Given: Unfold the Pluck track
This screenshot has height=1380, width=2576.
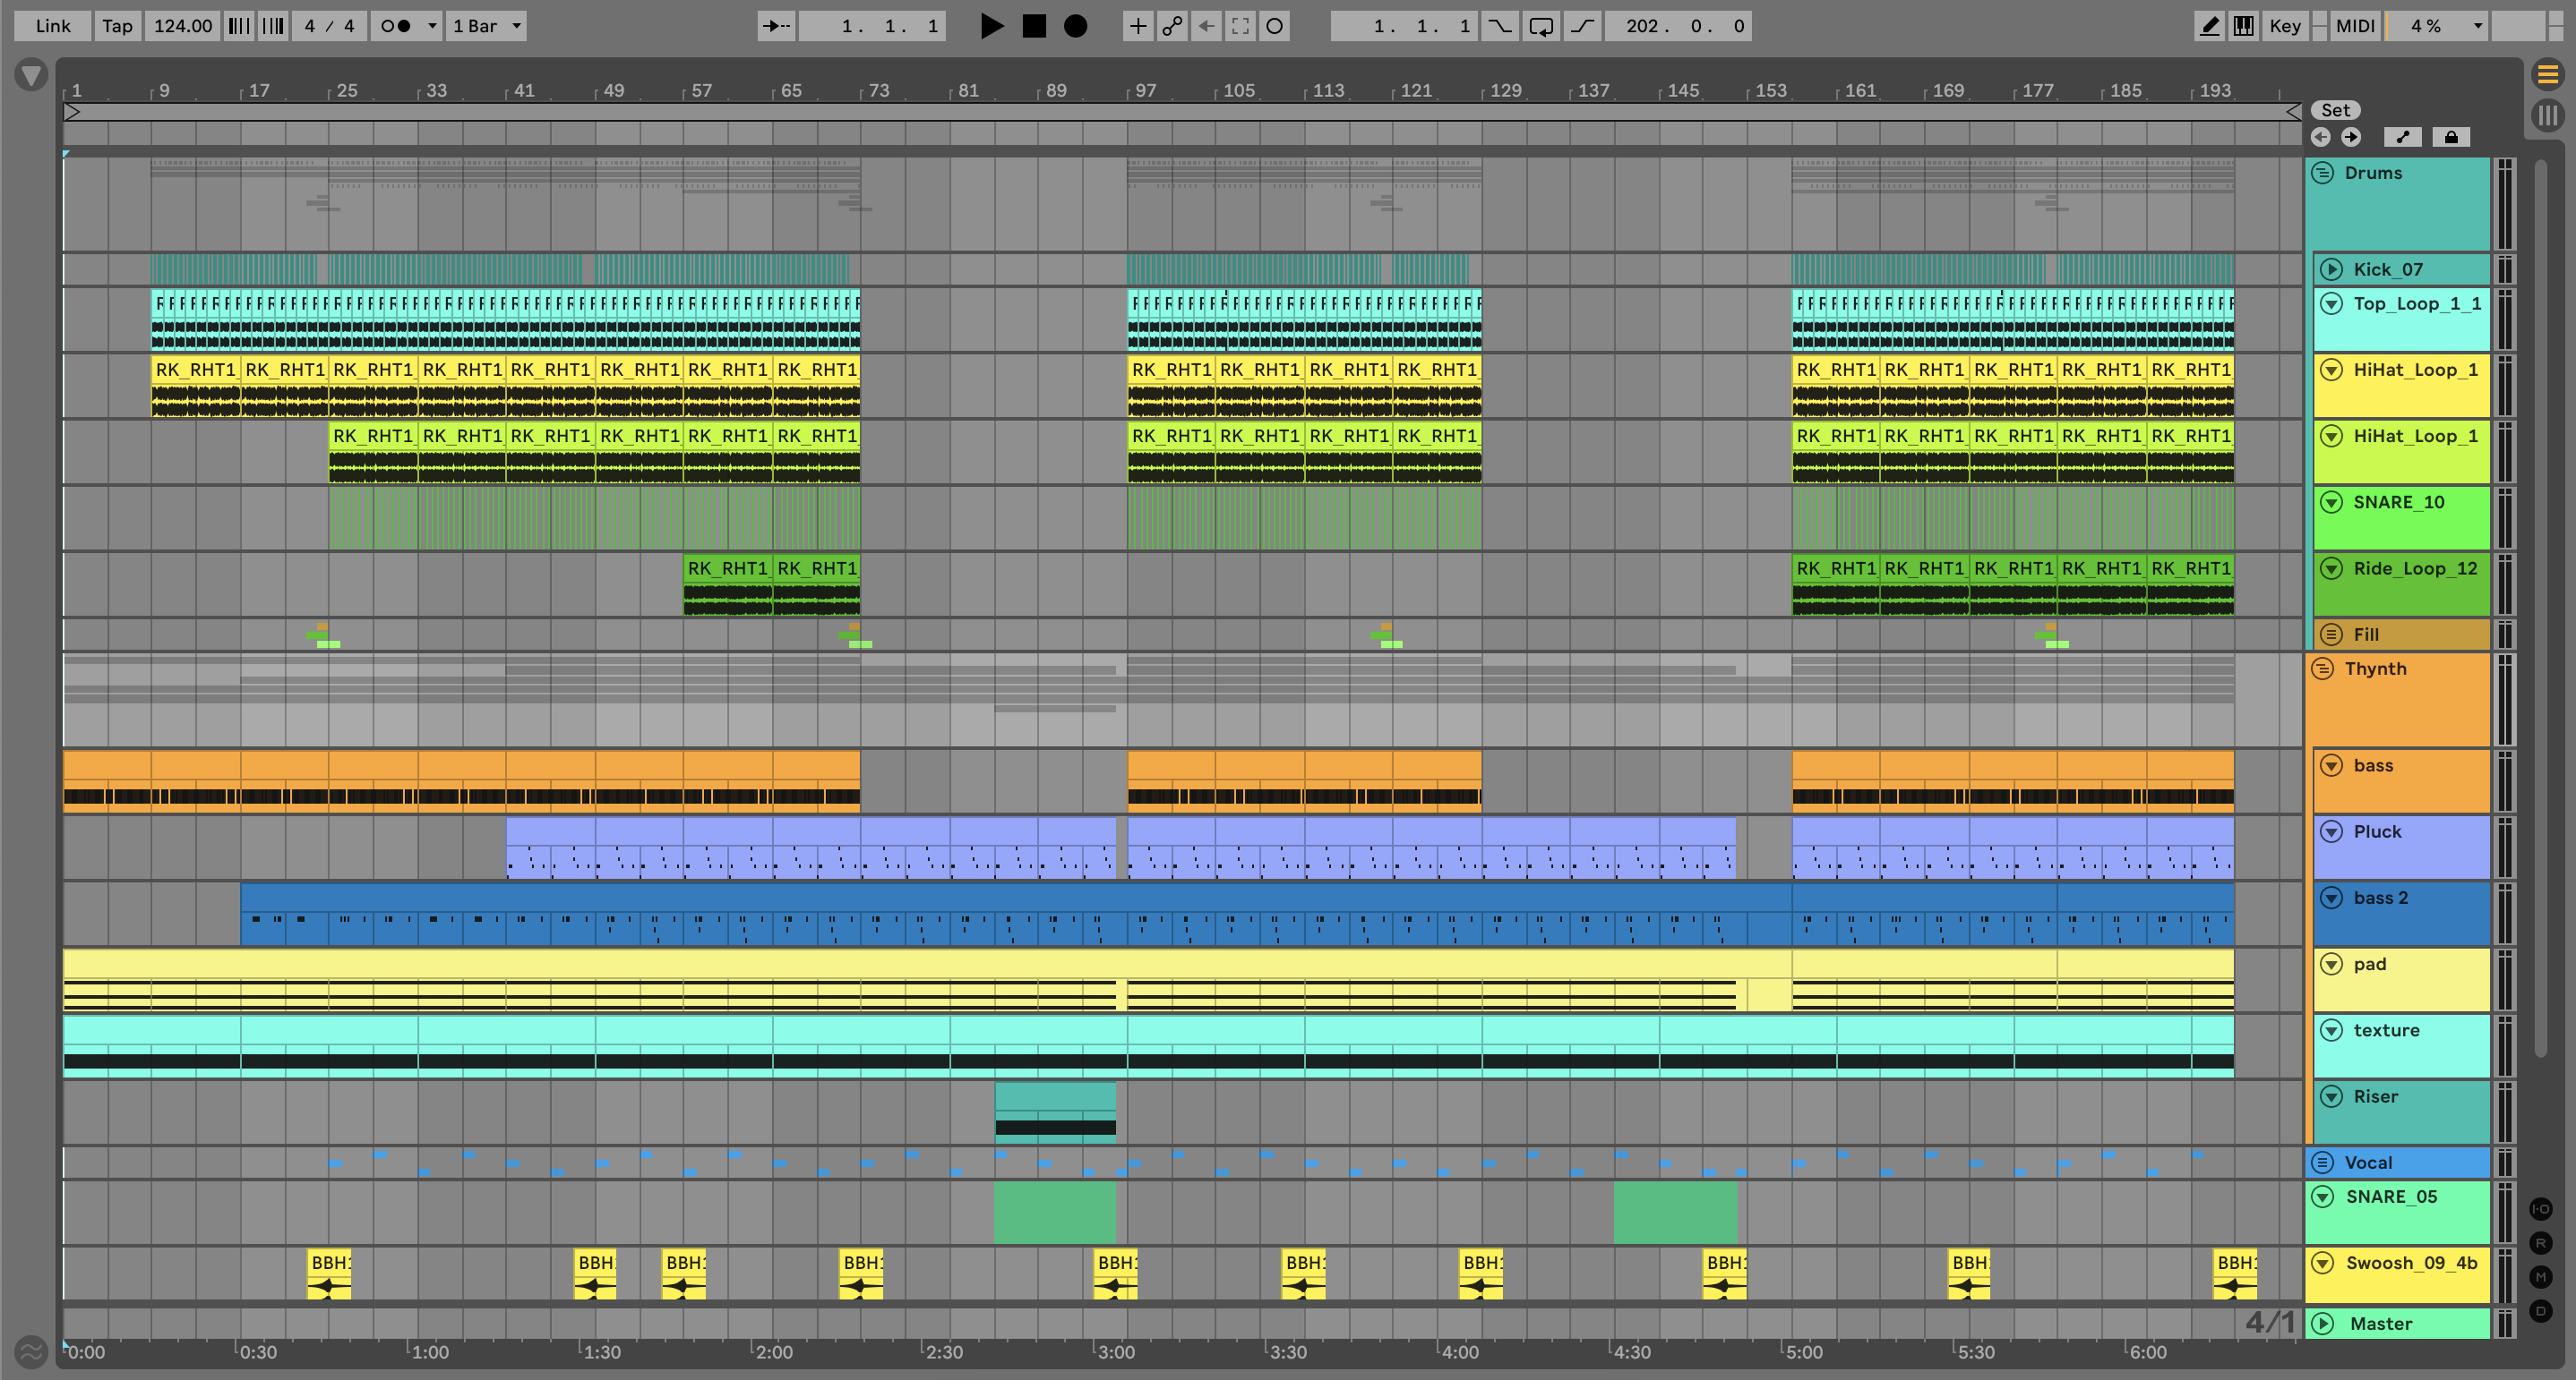Looking at the screenshot, I should click(2331, 831).
